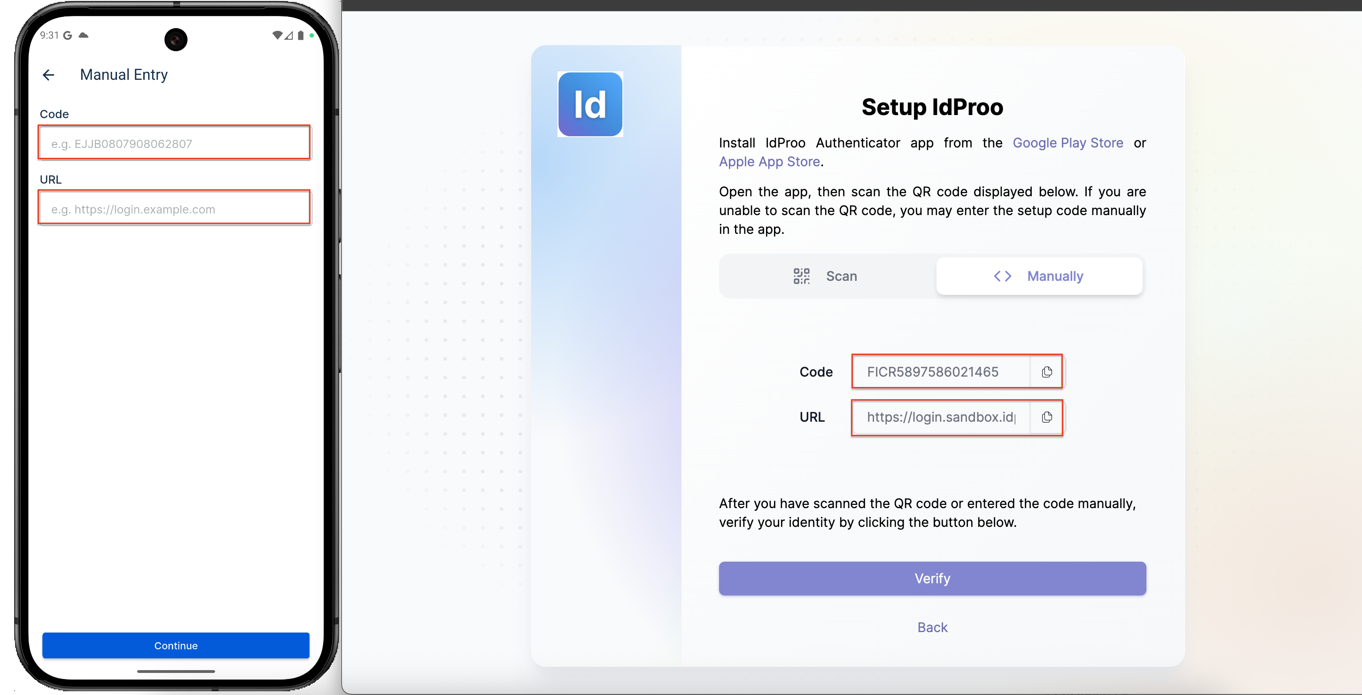The width and height of the screenshot is (1362, 695).
Task: Click the web page Code label
Action: (816, 372)
